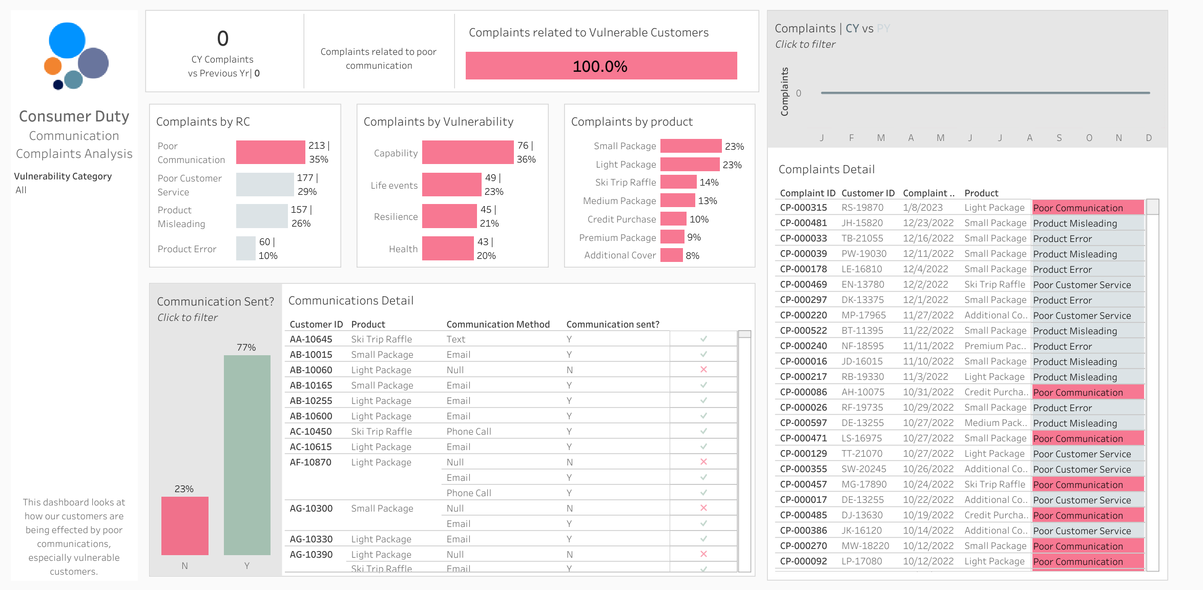Filter by the green Y communication bar
The width and height of the screenshot is (1203, 590).
pos(247,455)
